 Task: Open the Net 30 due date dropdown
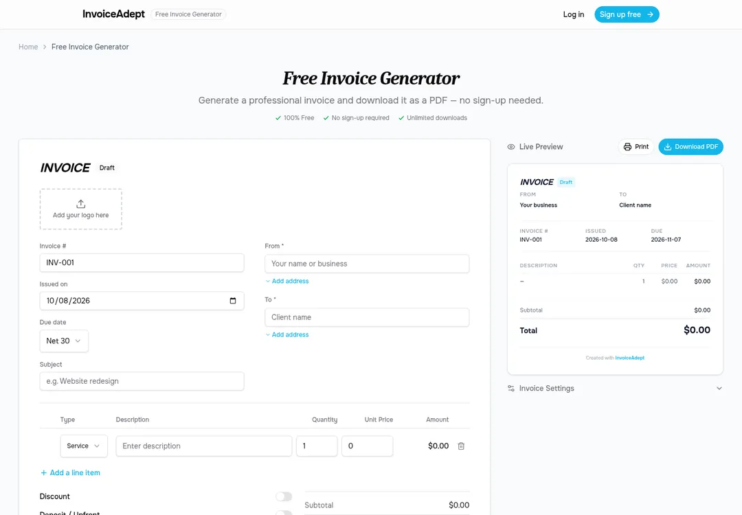64,341
